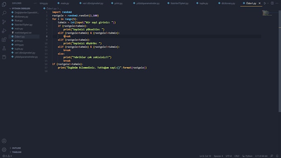This screenshot has width=281, height=158.
Task: Open listeVeriTipleri.py in file explorer
Action: (24, 24)
